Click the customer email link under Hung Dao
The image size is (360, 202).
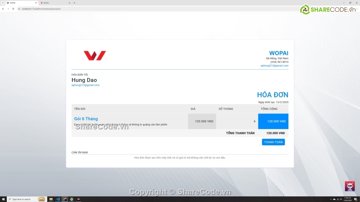(85, 85)
